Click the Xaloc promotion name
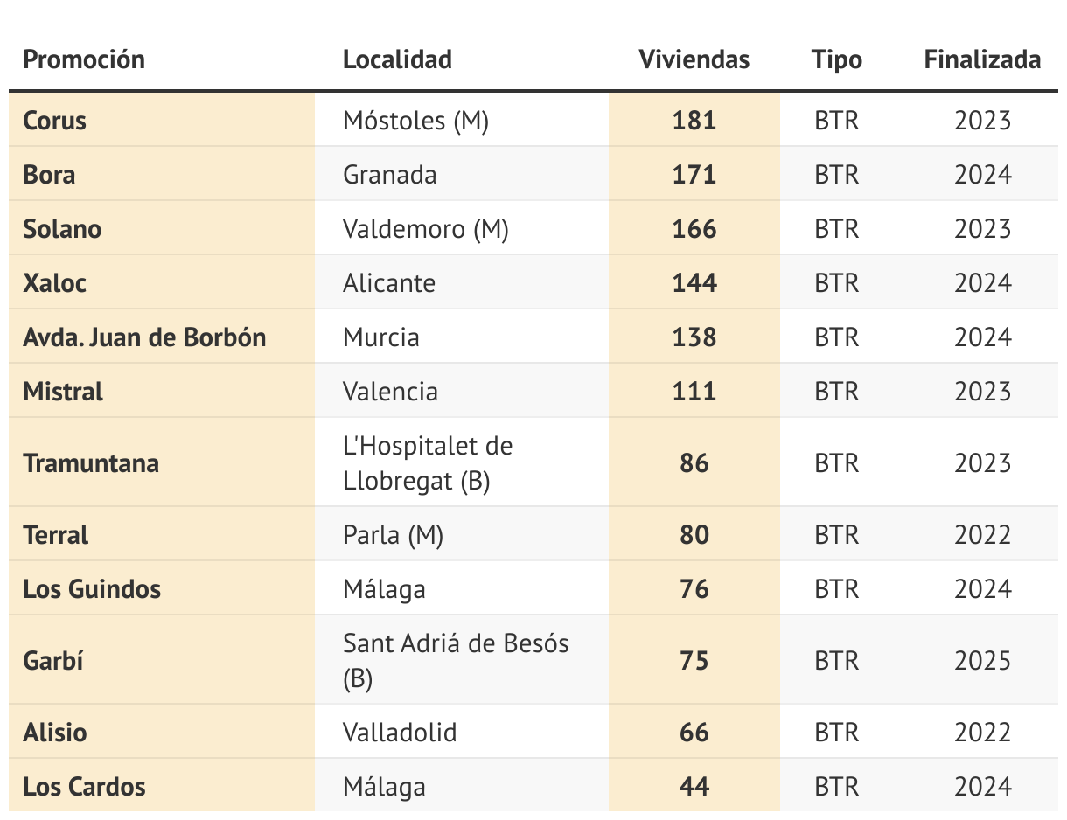The height and width of the screenshot is (820, 1067). coord(54,282)
